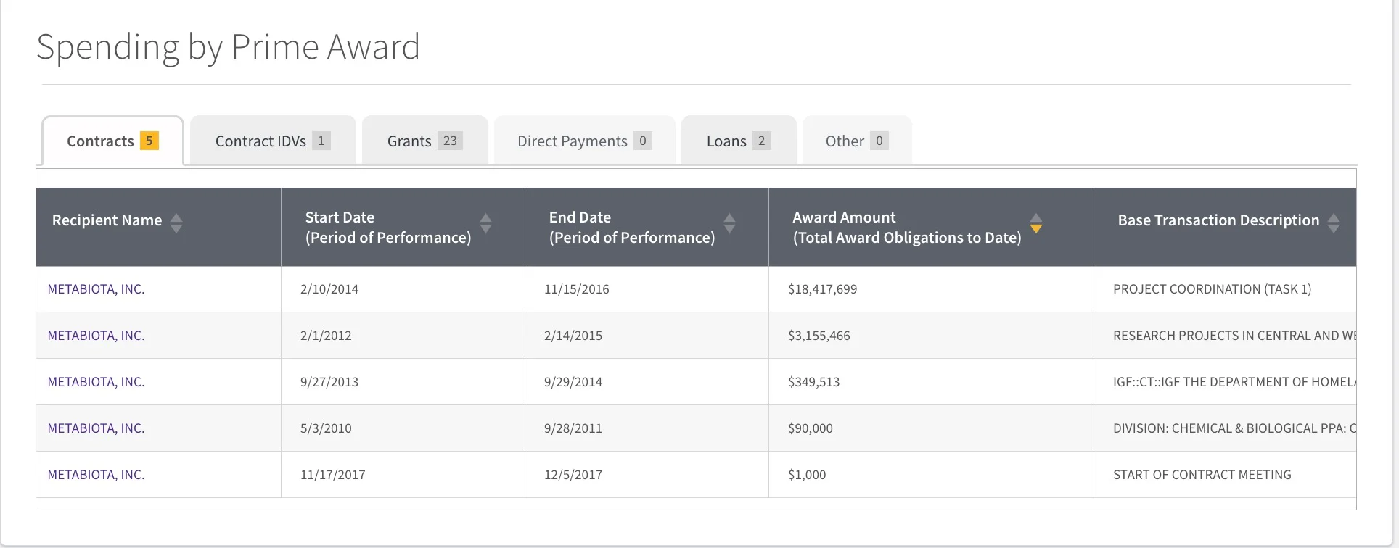Switch to the Contract IDVs tab
The width and height of the screenshot is (1399, 548).
click(x=273, y=141)
